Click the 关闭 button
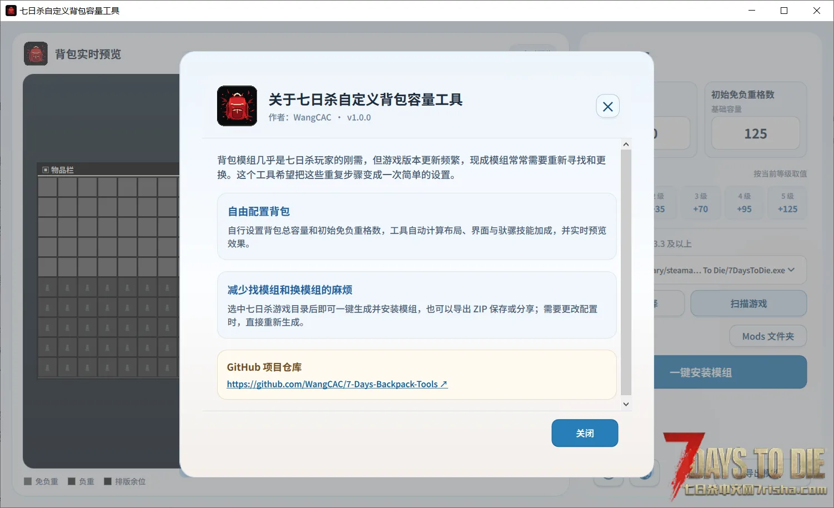The height and width of the screenshot is (508, 834). pos(585,433)
